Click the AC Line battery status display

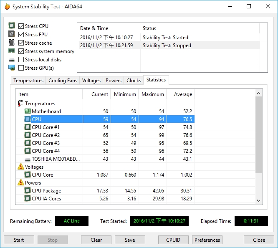tap(72, 221)
